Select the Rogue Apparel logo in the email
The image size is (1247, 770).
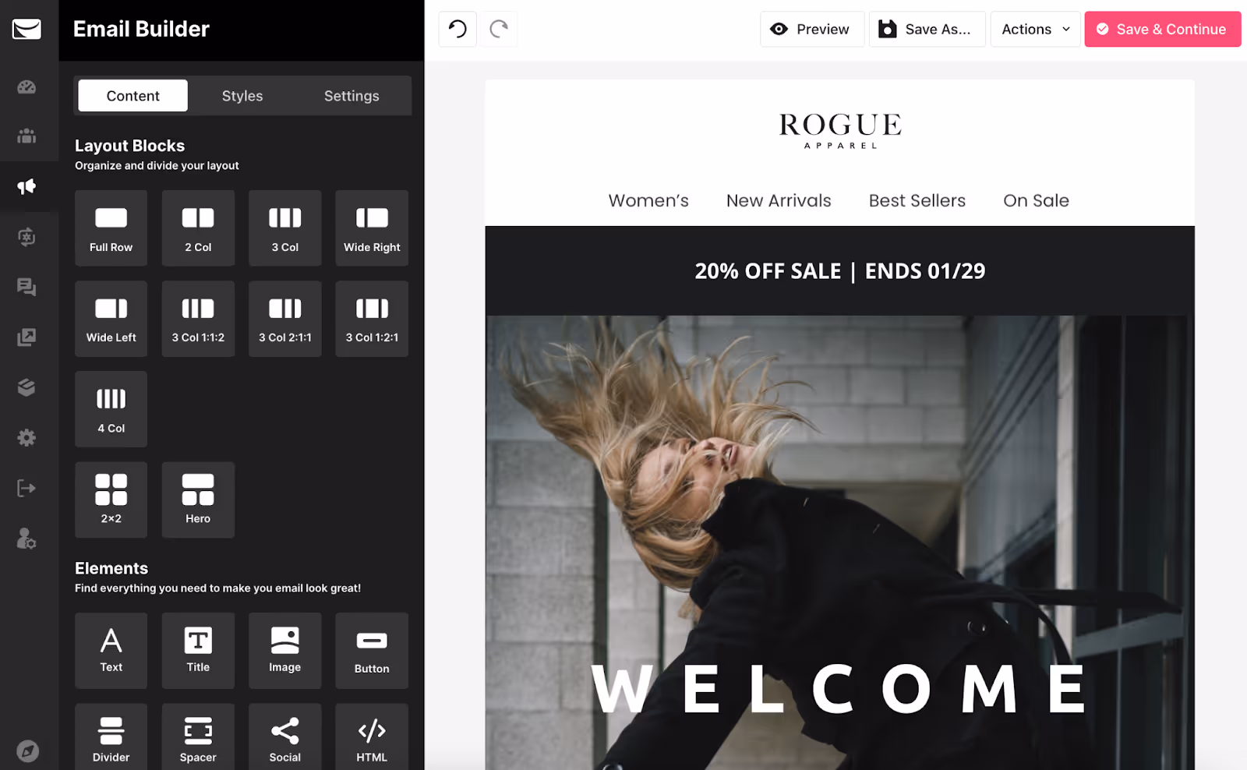(x=840, y=130)
